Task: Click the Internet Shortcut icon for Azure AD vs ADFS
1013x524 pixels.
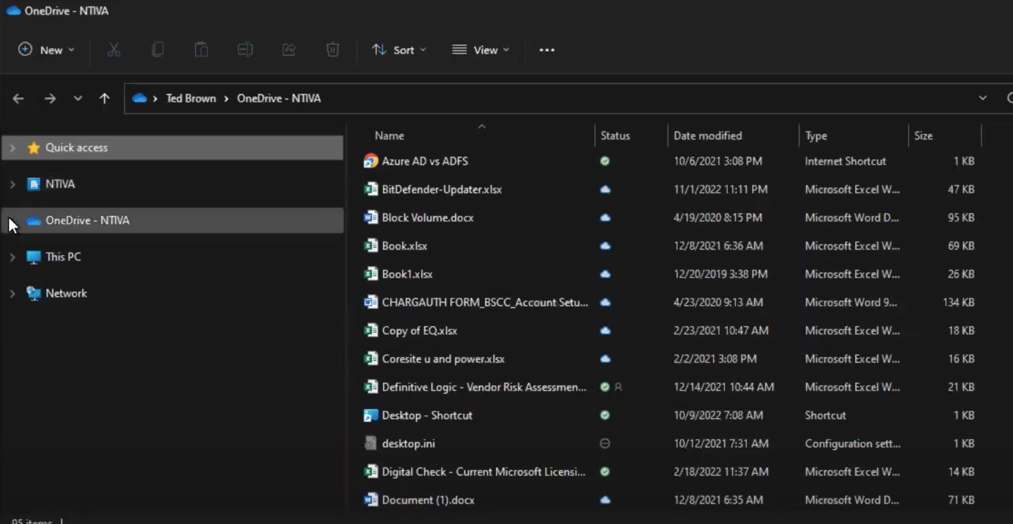Action: pos(371,161)
